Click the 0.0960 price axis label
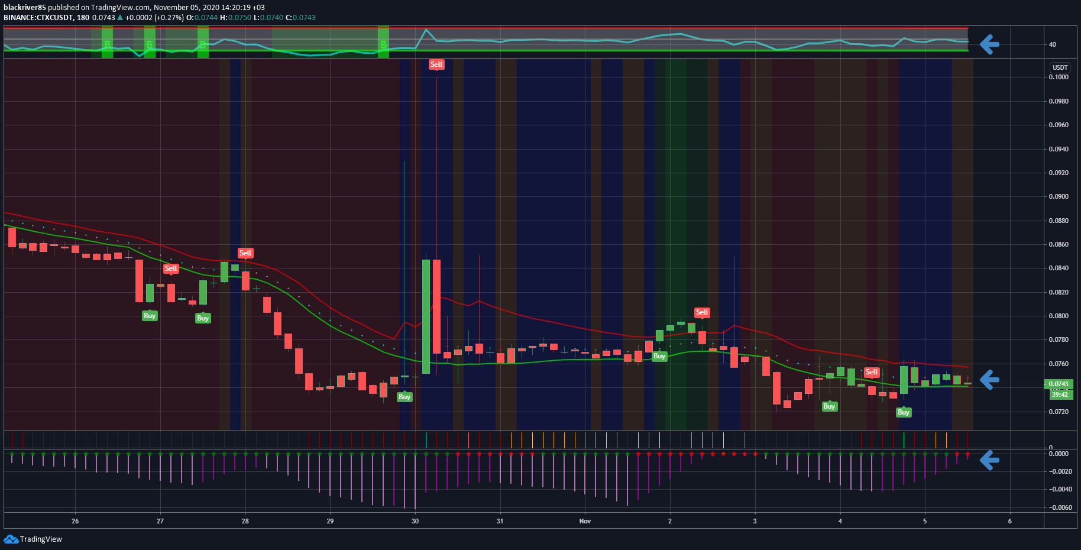1081x550 pixels. [1059, 125]
